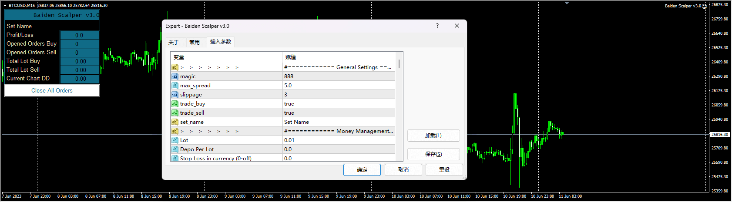The height and width of the screenshot is (202, 732).
Task: Click the question mark help button of the Expert dialog
Action: (437, 26)
